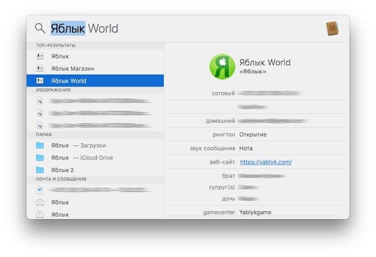The image size is (376, 257).
Task: Click contact card icon beside Яблык World
Action: pos(40,81)
